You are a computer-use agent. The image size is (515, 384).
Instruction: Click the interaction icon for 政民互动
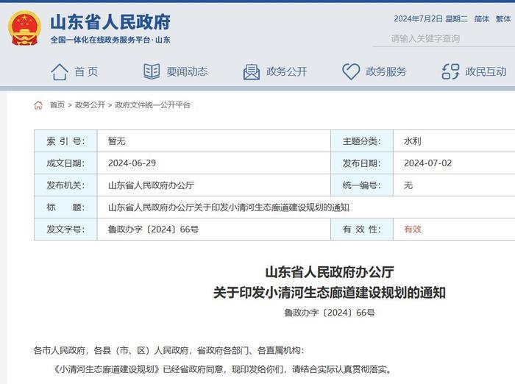click(450, 71)
